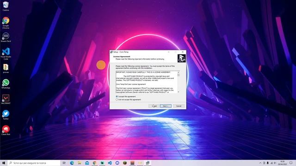The width and height of the screenshot is (296, 166).
Task: Open the network tray icon
Action: (271, 163)
